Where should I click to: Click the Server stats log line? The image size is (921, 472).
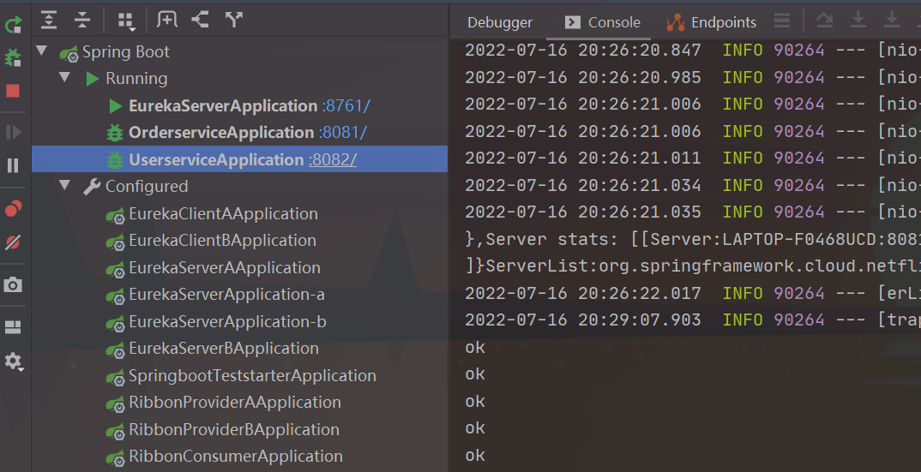[693, 240]
